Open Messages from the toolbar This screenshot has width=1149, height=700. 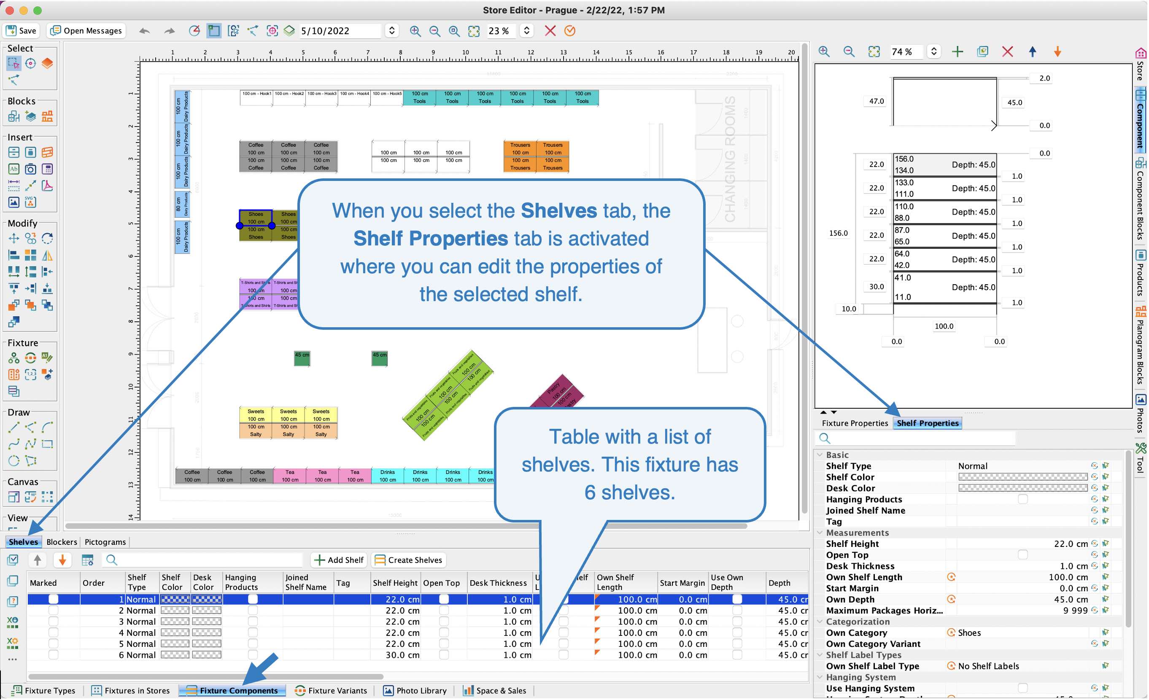[x=87, y=31]
